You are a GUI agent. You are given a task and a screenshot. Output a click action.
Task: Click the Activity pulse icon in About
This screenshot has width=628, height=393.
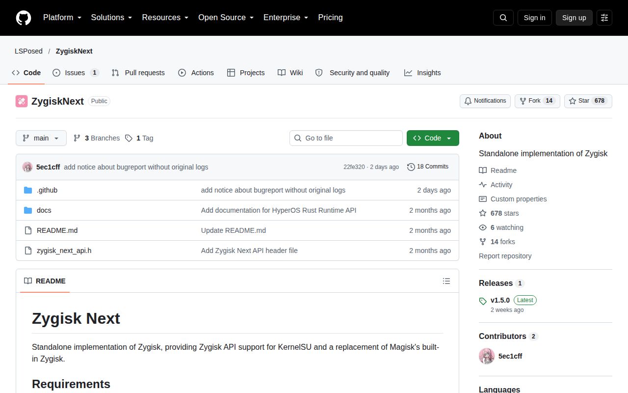(483, 185)
